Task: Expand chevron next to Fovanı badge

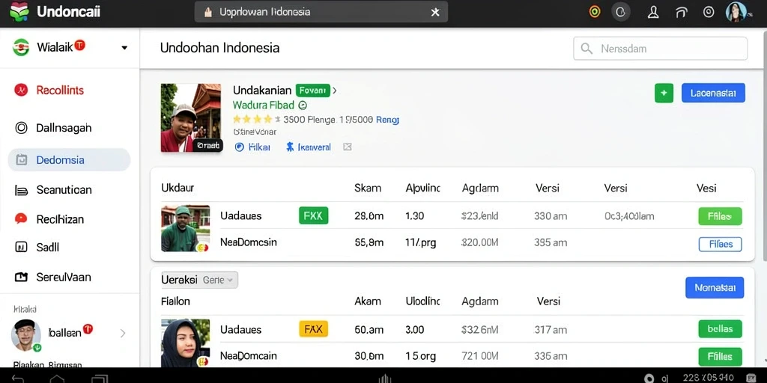Action: 335,91
